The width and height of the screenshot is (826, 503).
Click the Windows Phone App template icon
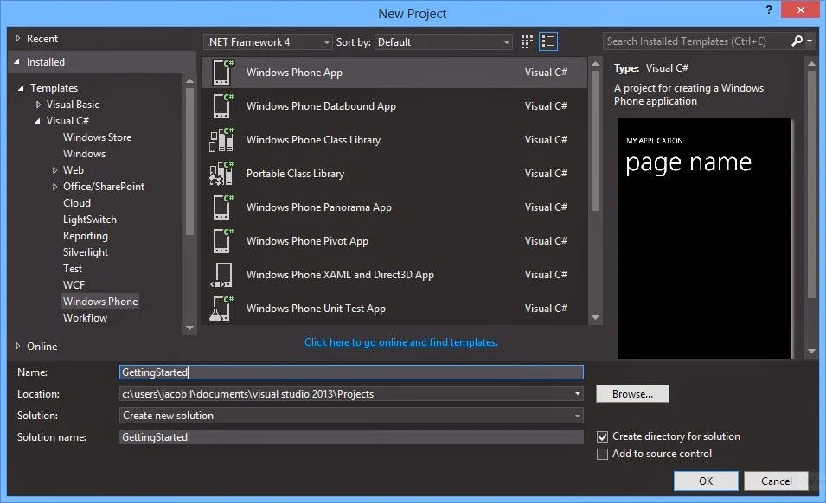[222, 72]
